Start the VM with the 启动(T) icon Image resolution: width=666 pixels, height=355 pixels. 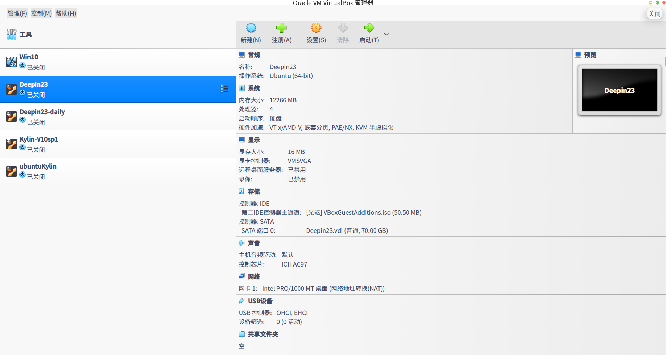coord(369,28)
